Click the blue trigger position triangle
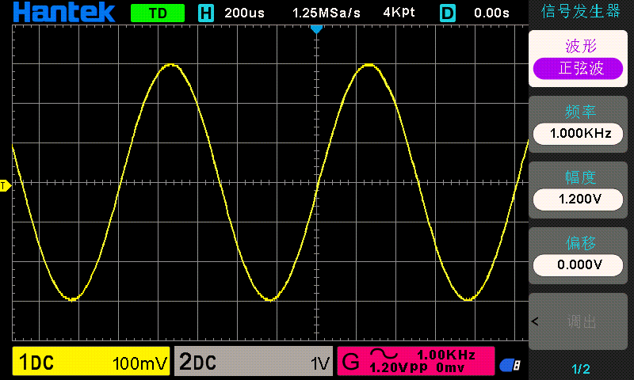 pyautogui.click(x=316, y=29)
